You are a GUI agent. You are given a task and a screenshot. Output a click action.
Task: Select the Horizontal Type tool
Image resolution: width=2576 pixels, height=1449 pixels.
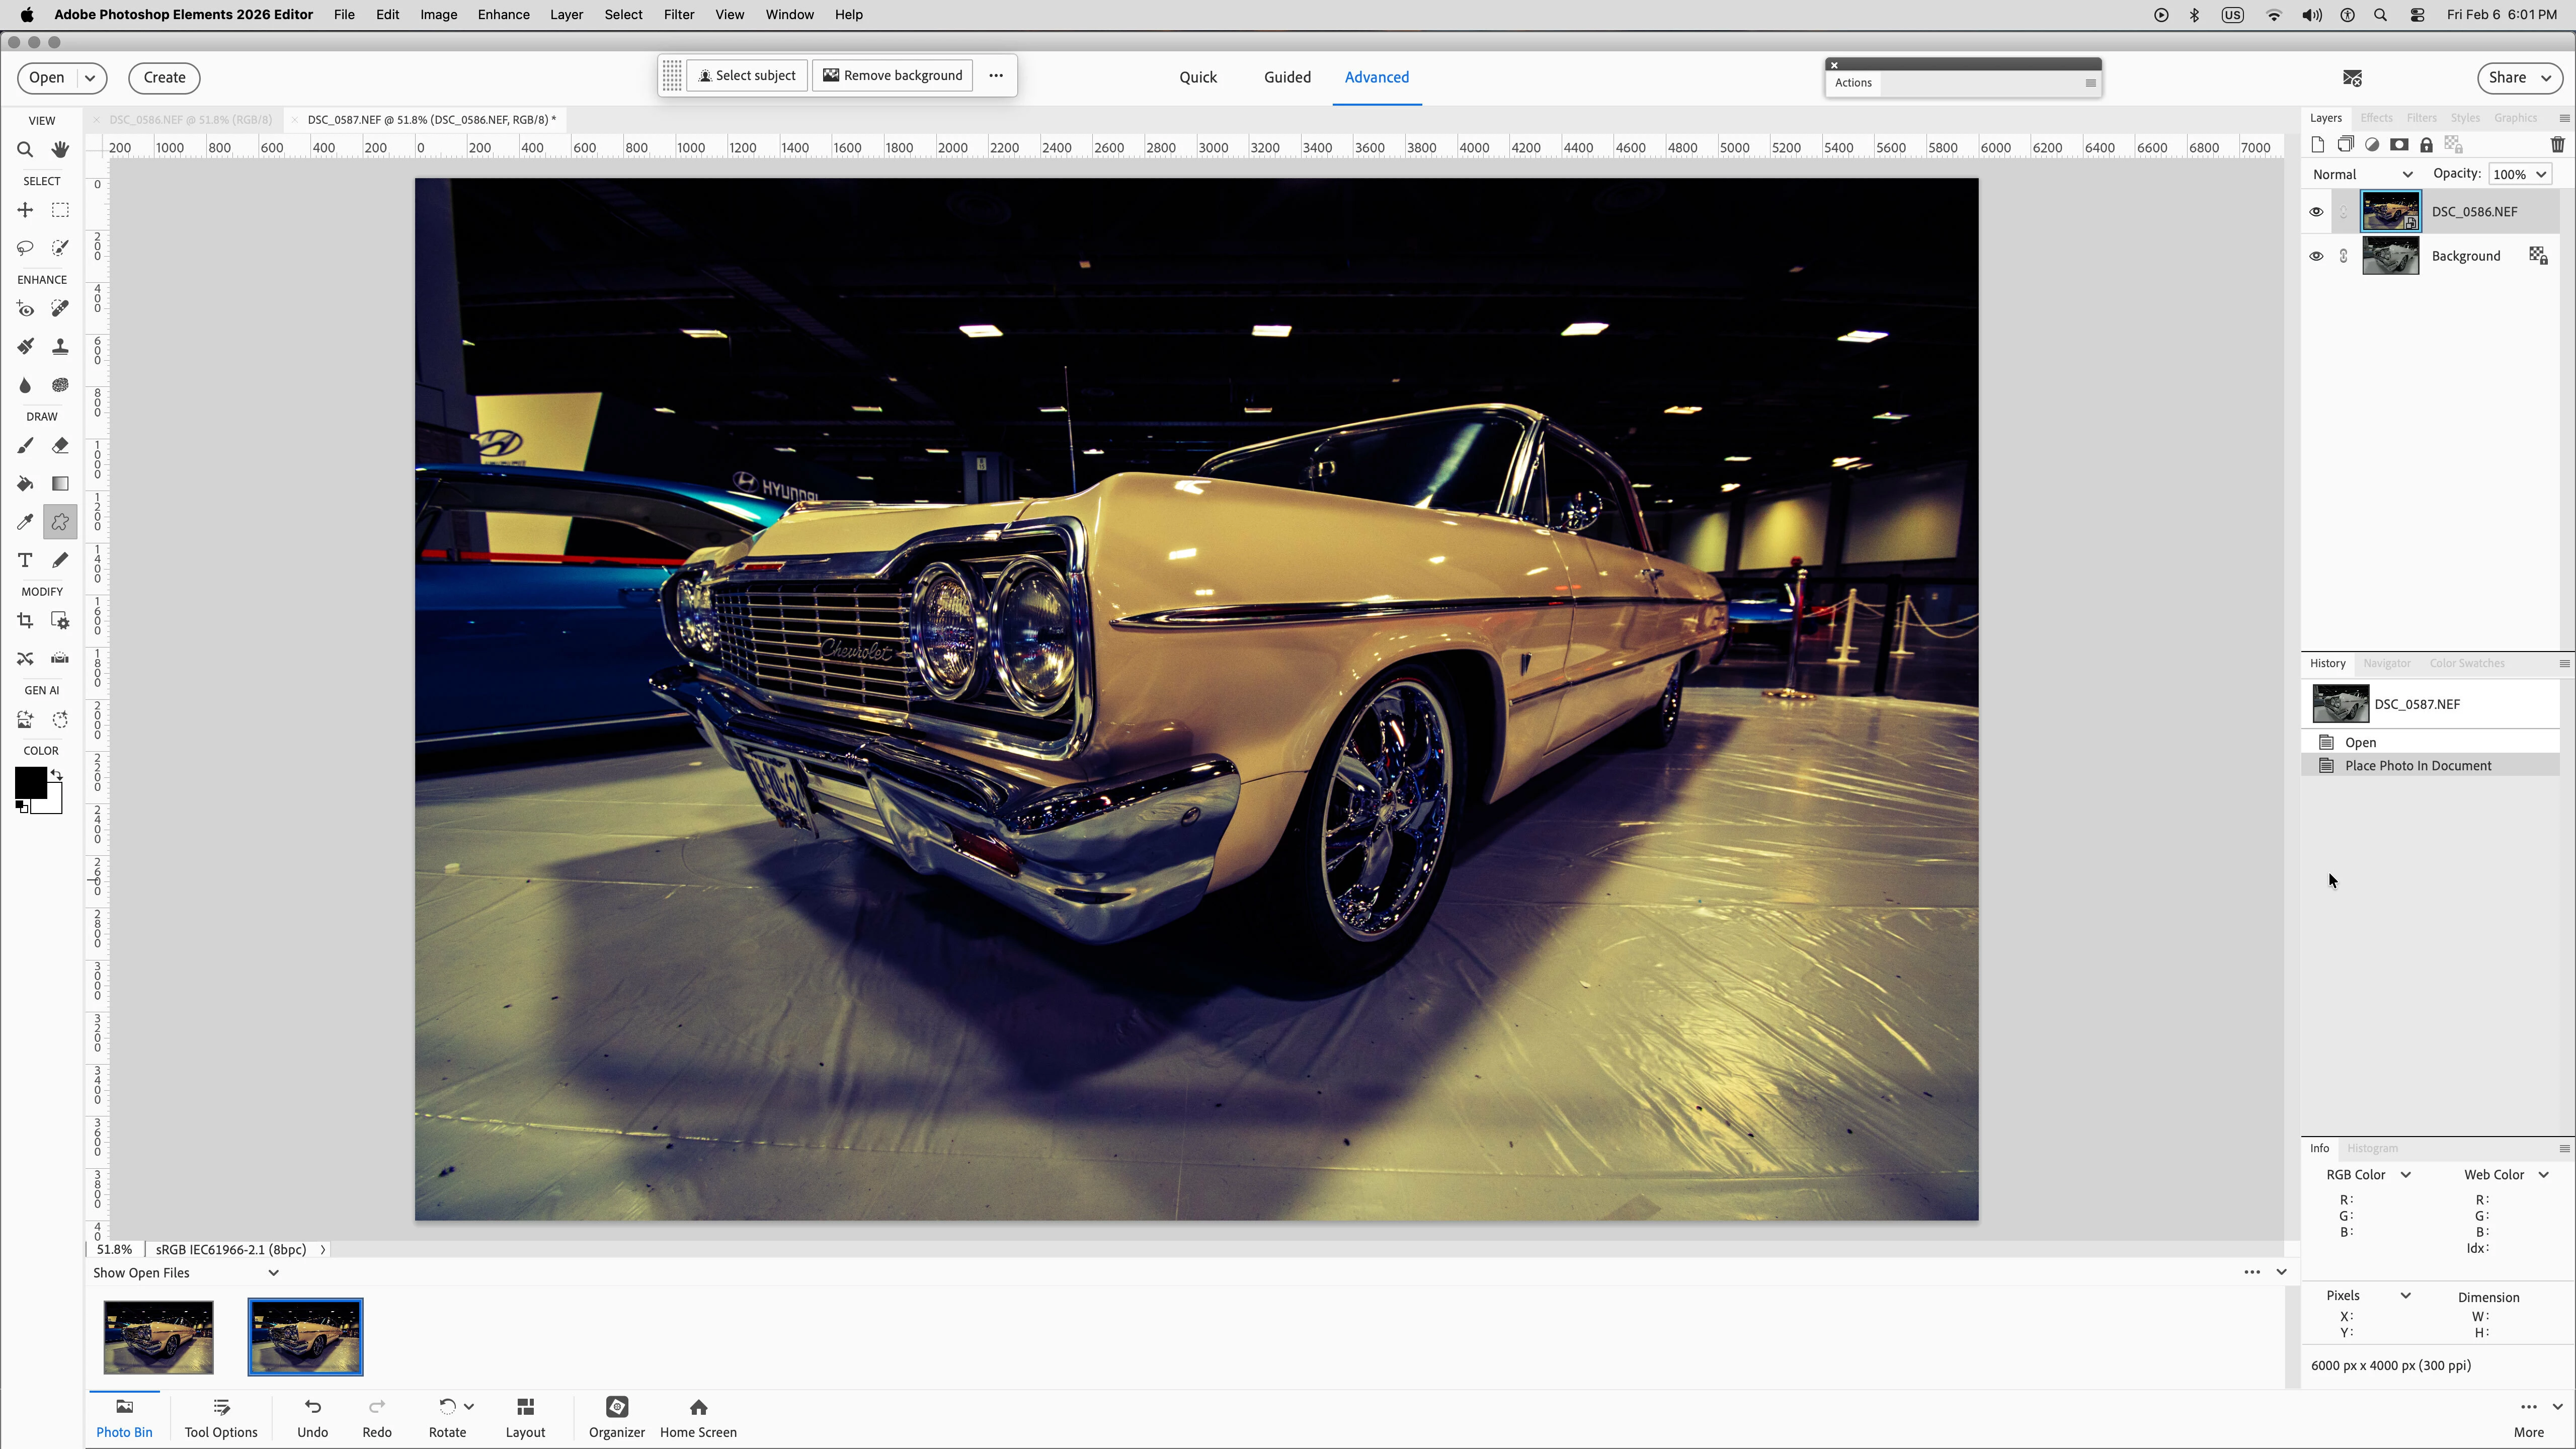pos(25,560)
